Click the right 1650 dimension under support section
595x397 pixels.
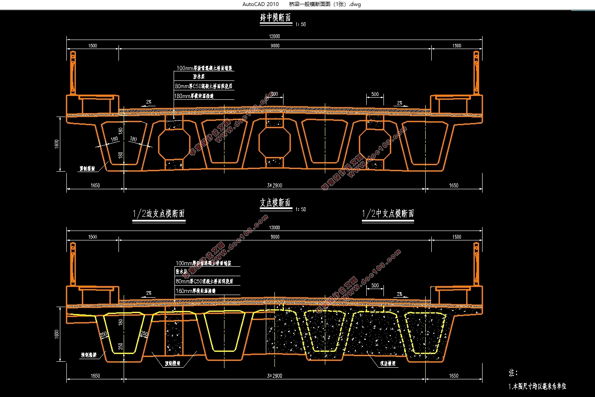click(x=454, y=376)
